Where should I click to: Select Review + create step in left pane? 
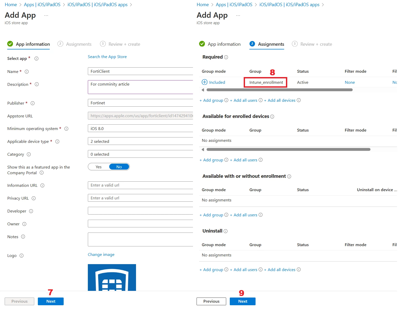120,44
